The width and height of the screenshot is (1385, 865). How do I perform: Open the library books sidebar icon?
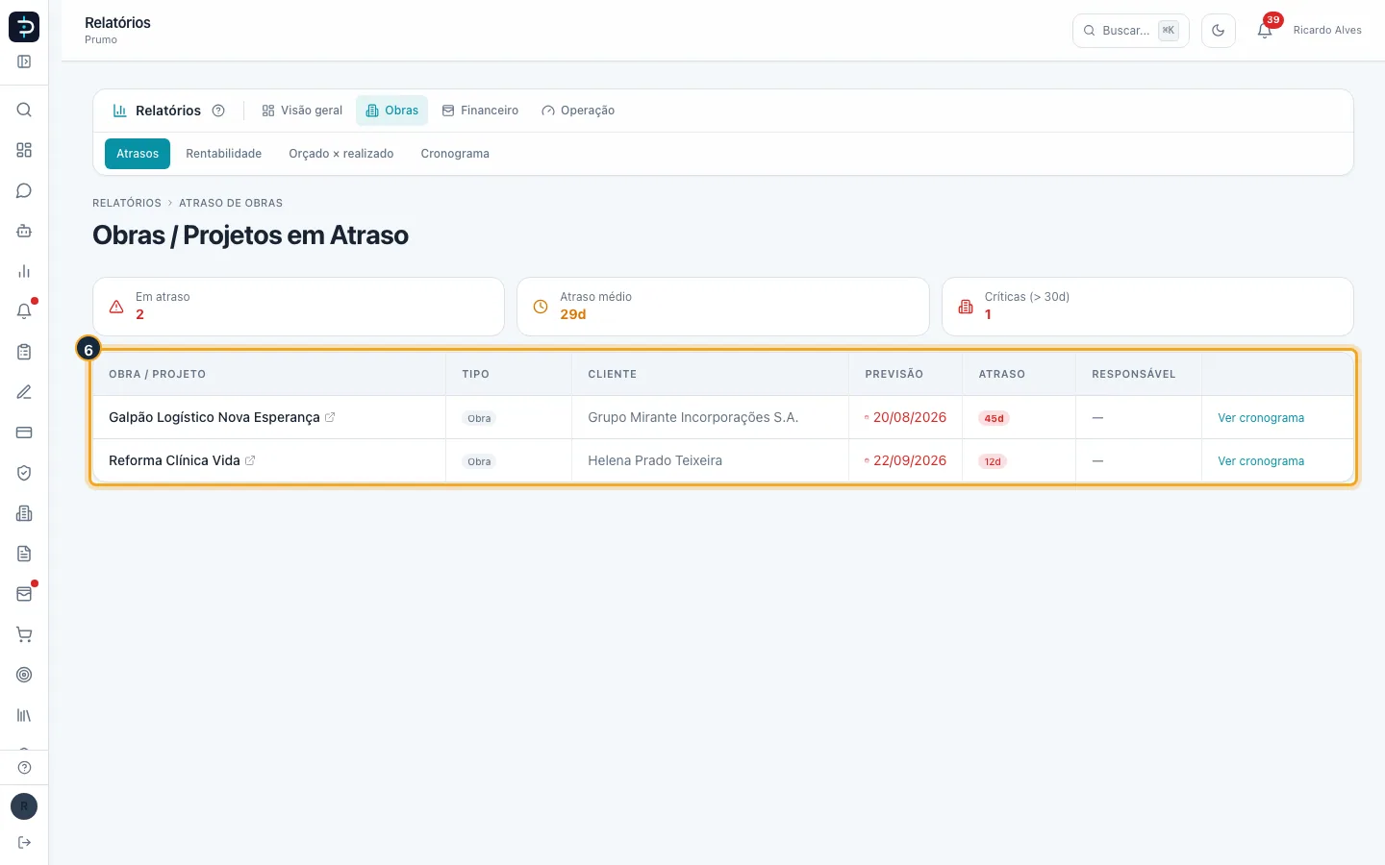(x=24, y=715)
